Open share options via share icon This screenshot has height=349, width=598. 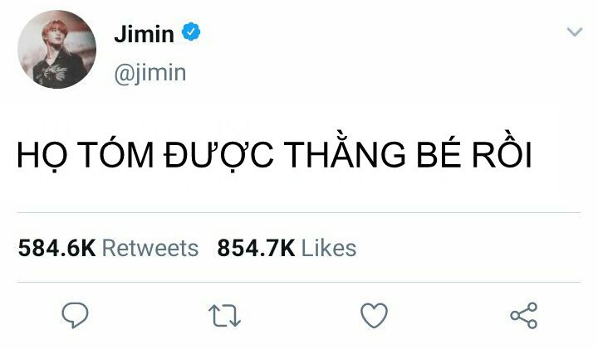click(524, 316)
